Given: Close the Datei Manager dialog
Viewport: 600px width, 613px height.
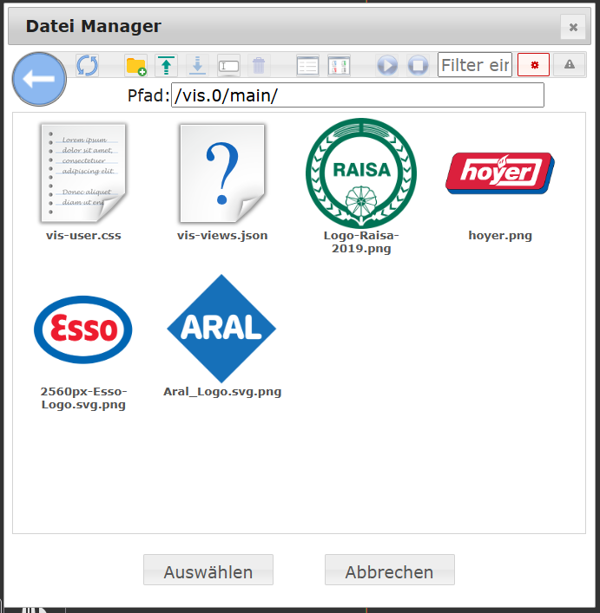Looking at the screenshot, I should tap(573, 27).
